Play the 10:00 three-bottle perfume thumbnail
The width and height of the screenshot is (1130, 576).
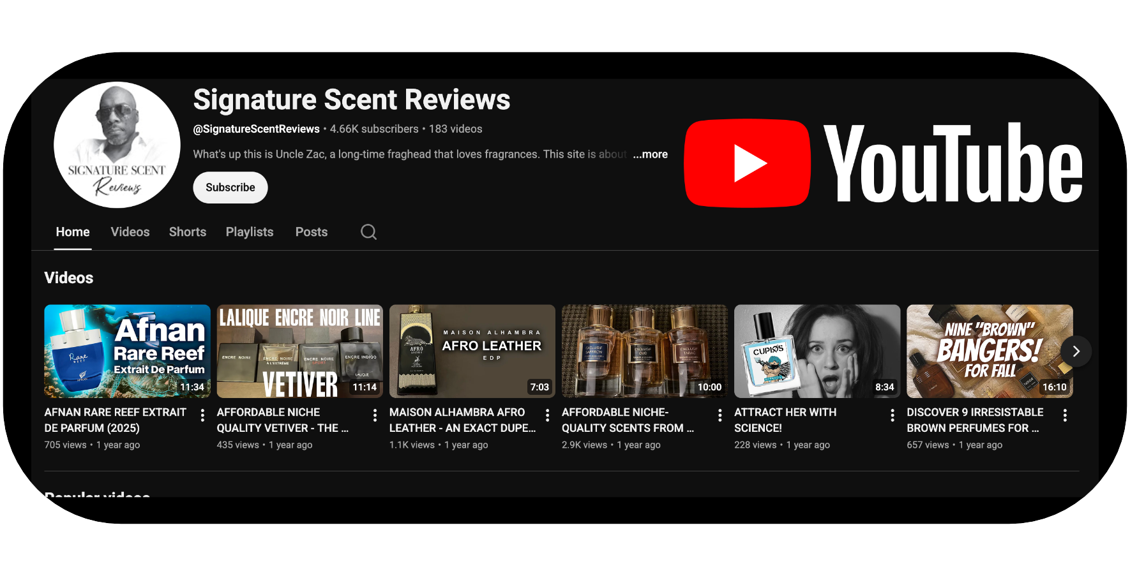pos(645,351)
